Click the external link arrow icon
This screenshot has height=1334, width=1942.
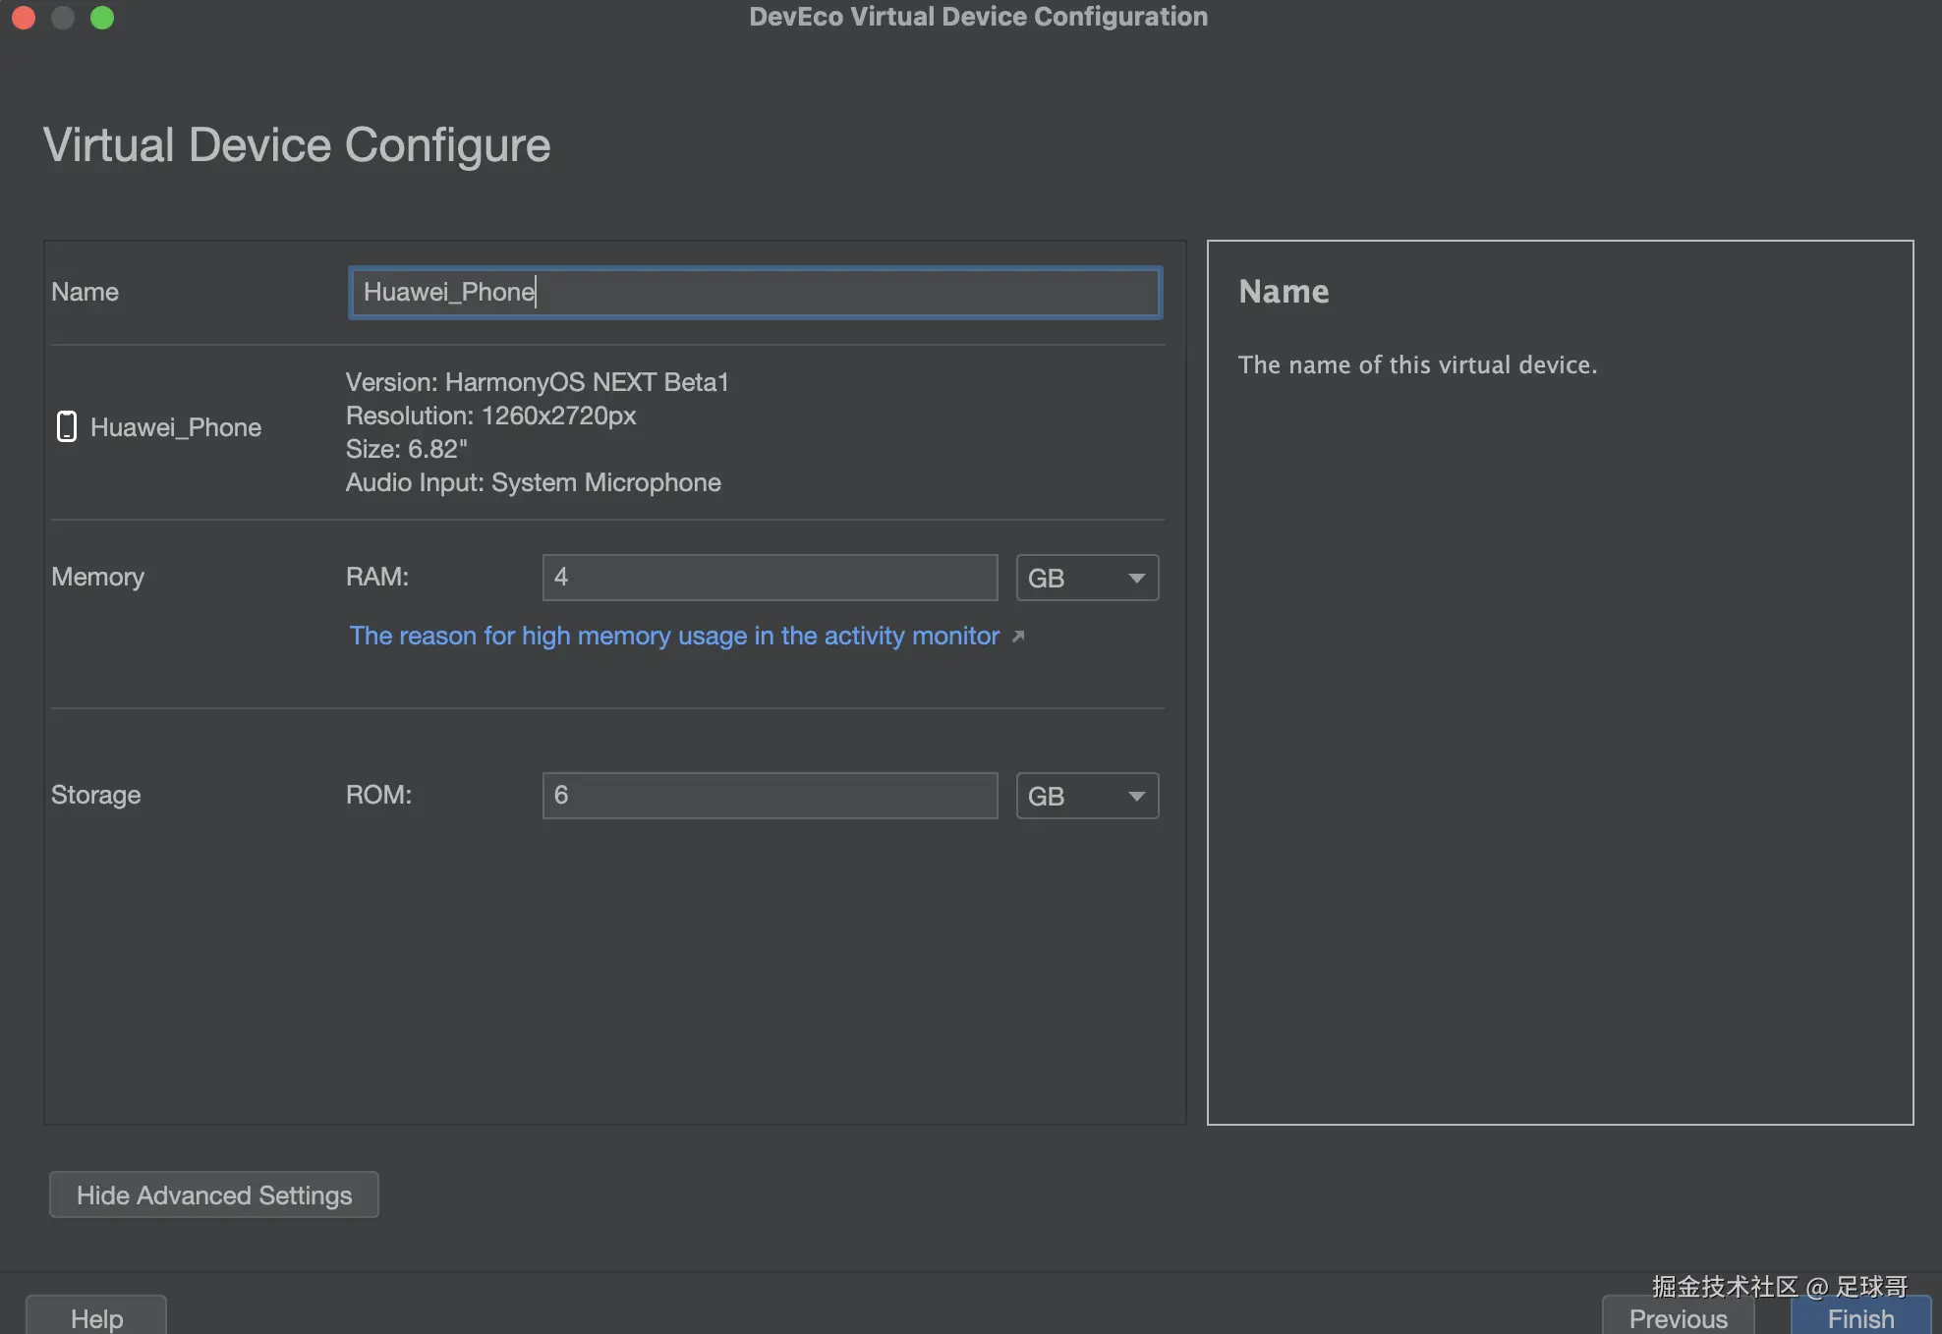tap(1018, 637)
